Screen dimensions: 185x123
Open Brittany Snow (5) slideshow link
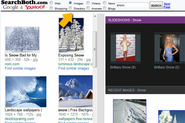[166, 67]
